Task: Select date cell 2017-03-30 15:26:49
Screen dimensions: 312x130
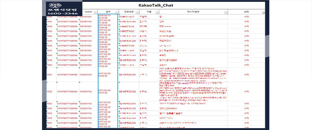Action: click(108, 65)
